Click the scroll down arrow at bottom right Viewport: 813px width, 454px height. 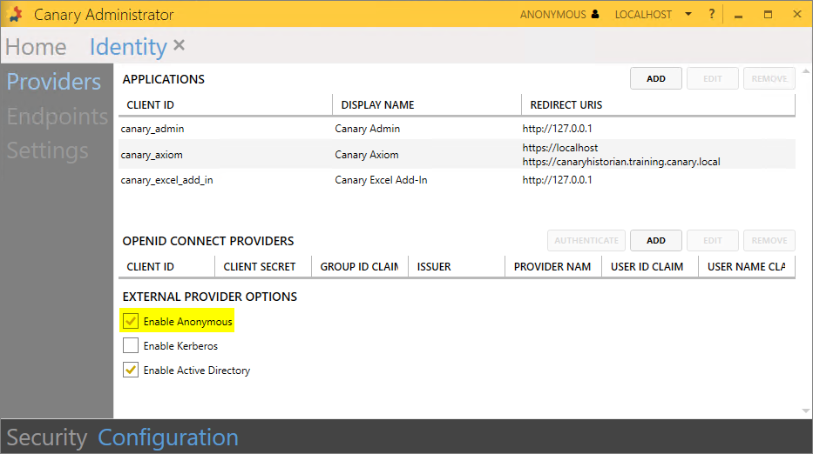pyautogui.click(x=805, y=411)
